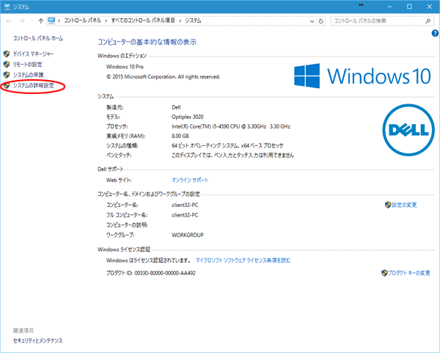Click 設定の変更 link
Image resolution: width=440 pixels, height=353 pixels.
(404, 205)
